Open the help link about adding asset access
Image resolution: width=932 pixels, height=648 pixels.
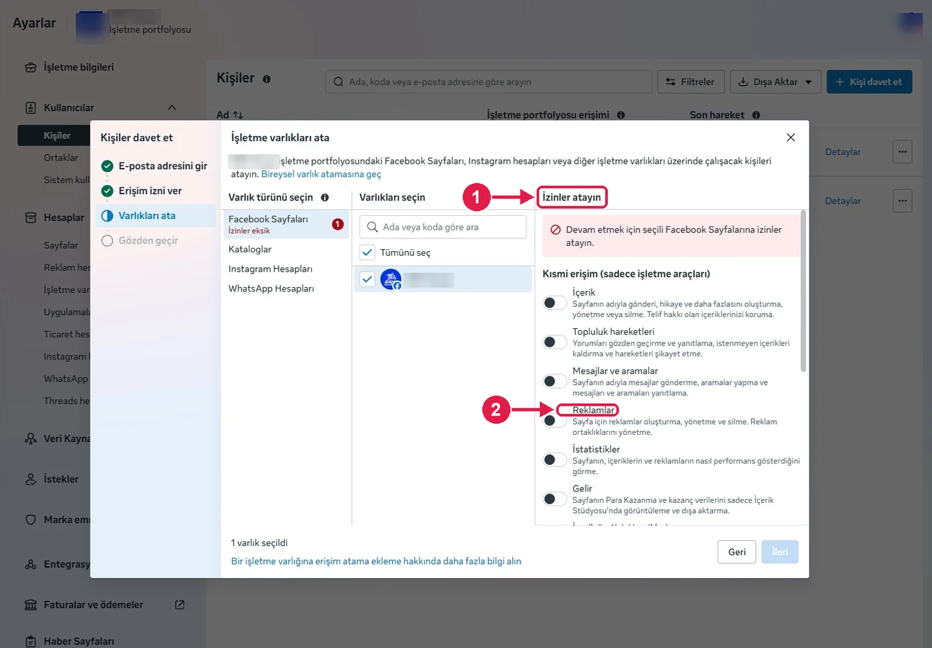(x=376, y=561)
